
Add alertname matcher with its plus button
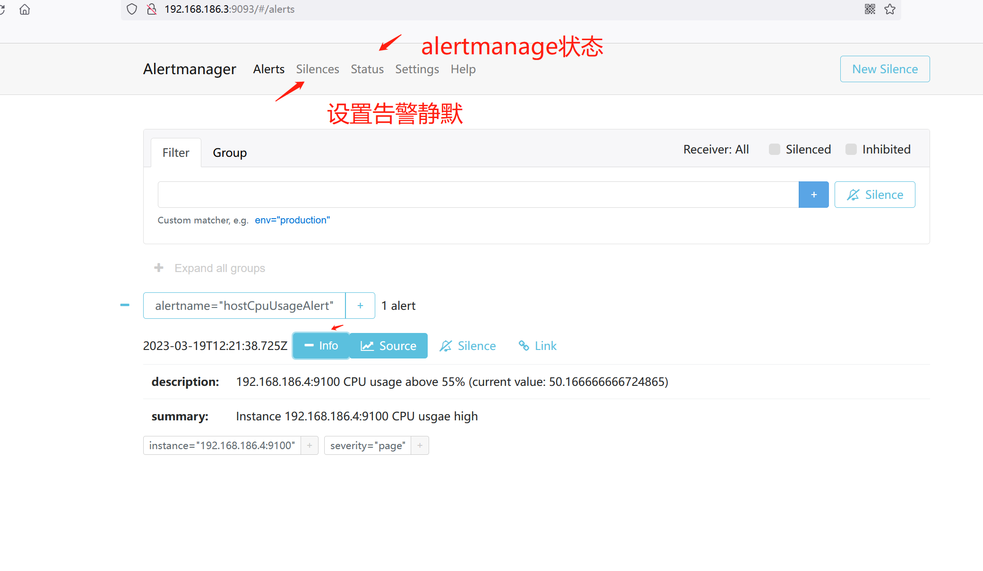tap(360, 306)
